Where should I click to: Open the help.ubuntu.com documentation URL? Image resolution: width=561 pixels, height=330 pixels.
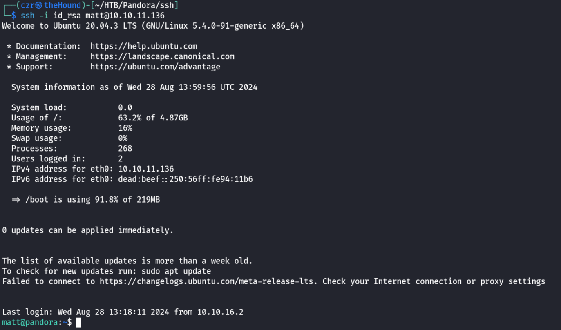coord(143,46)
